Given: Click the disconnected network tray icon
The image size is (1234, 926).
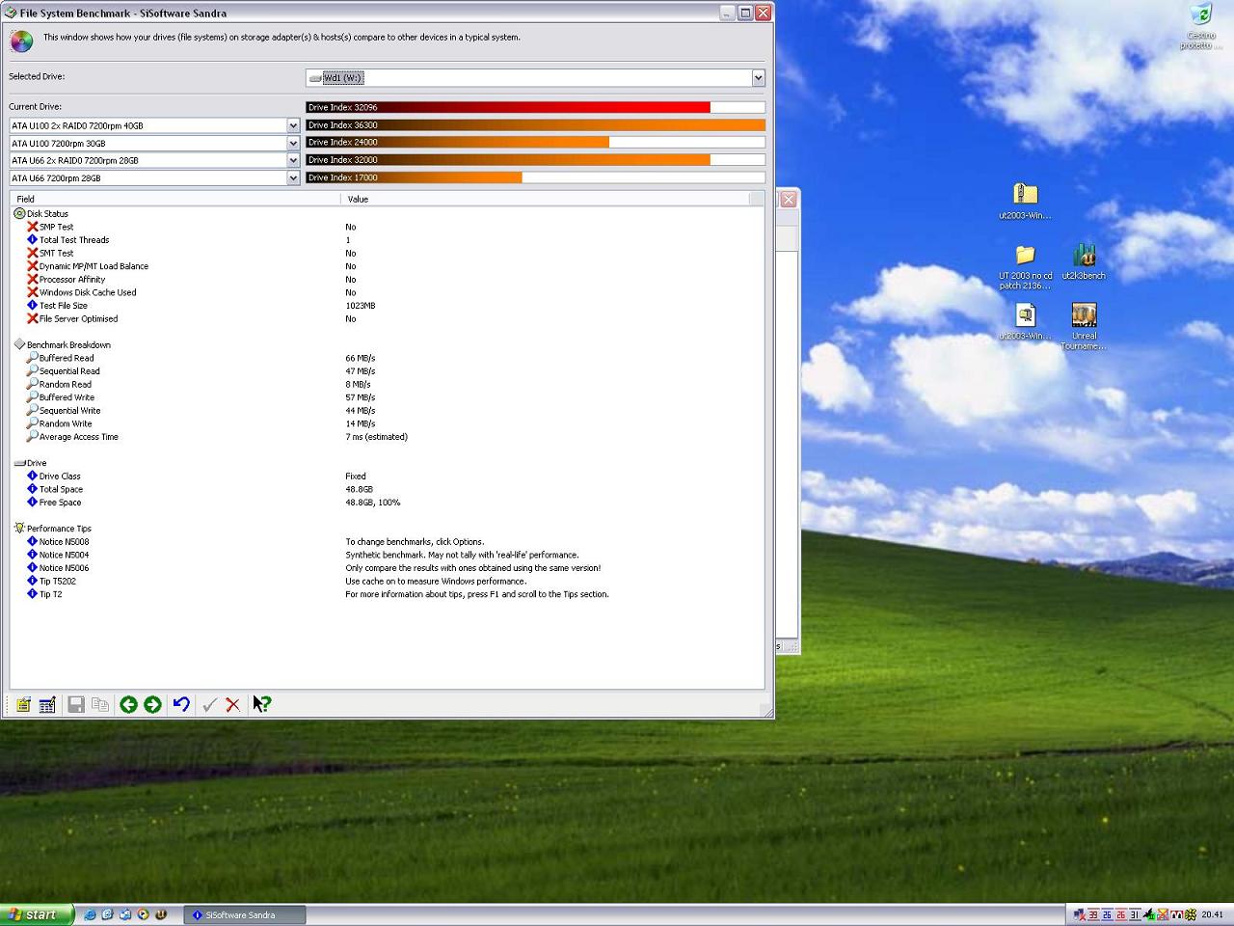Looking at the screenshot, I should (1081, 914).
